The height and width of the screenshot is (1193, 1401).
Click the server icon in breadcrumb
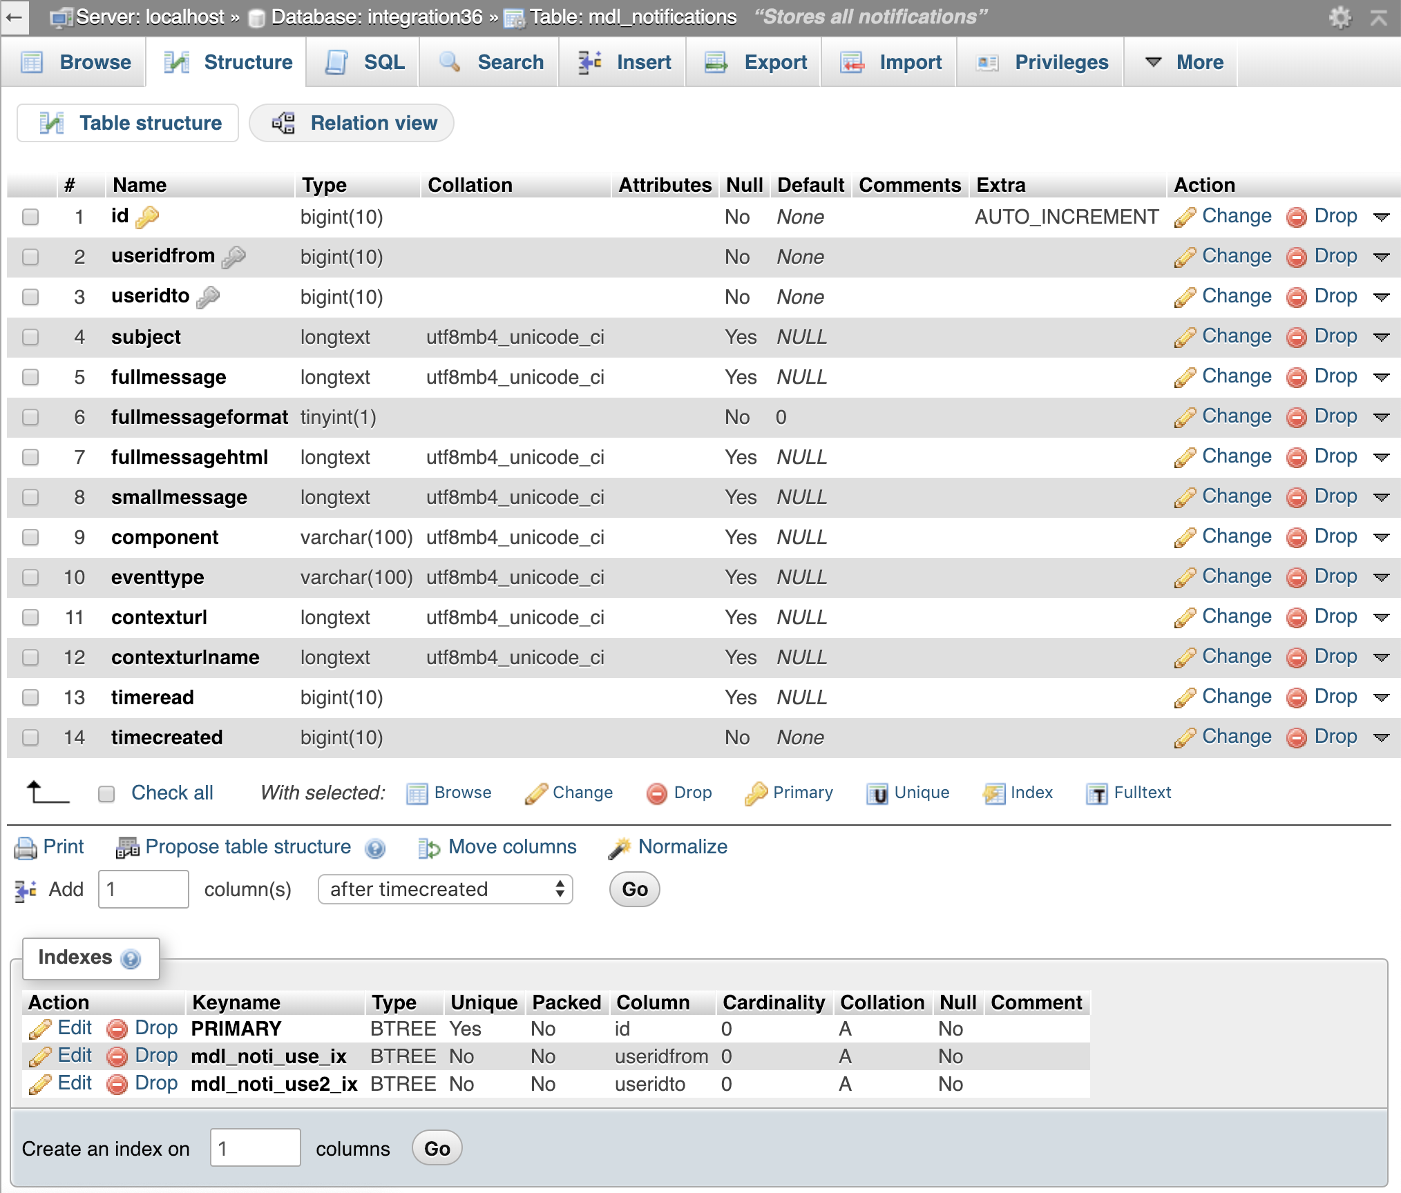[x=61, y=18]
